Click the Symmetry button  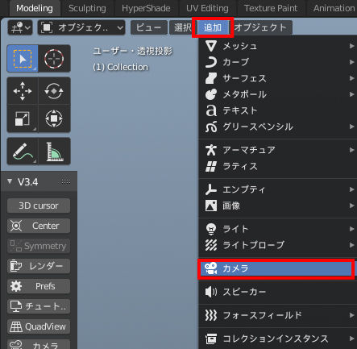coord(39,246)
